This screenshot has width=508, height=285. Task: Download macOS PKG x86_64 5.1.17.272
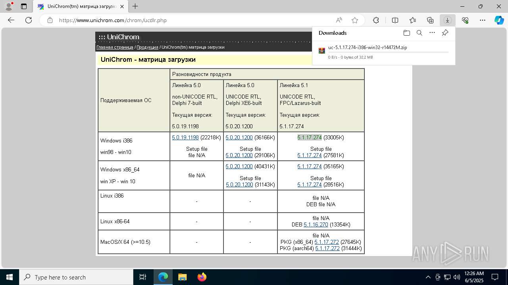point(327,242)
